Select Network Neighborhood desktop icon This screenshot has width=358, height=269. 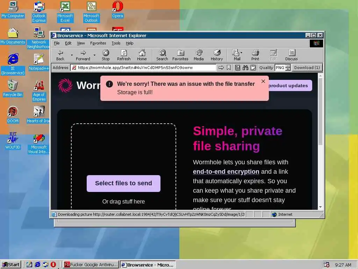click(x=38, y=38)
